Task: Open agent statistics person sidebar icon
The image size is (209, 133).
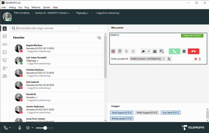Action: (x=5, y=68)
